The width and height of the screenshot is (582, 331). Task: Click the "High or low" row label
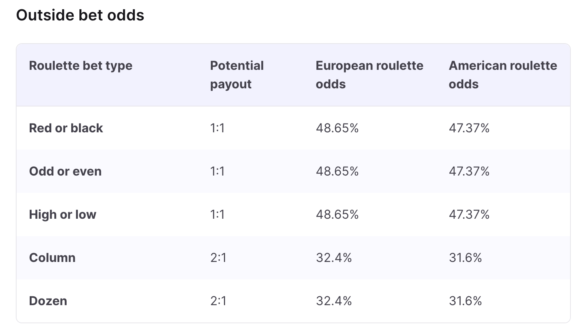(62, 214)
